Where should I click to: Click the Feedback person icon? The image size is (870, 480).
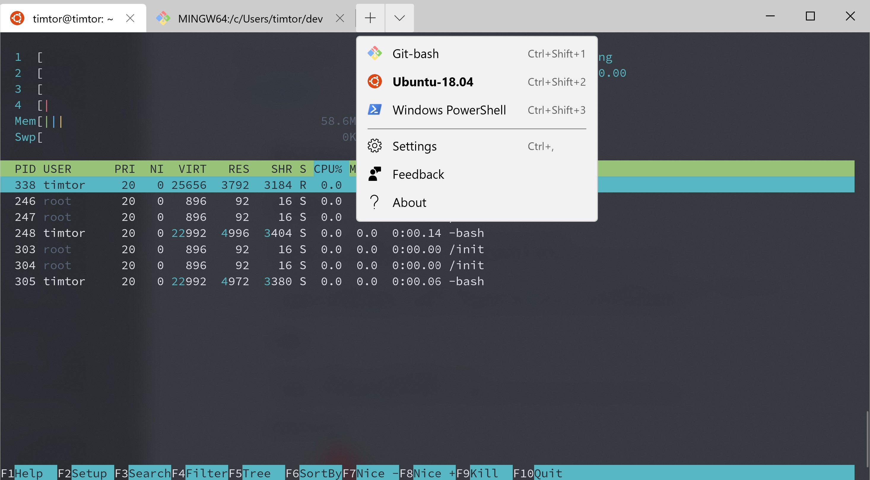point(374,174)
